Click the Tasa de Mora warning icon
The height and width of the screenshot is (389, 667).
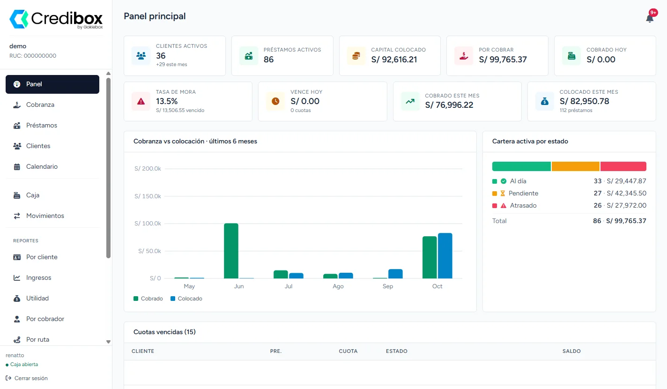tap(141, 101)
